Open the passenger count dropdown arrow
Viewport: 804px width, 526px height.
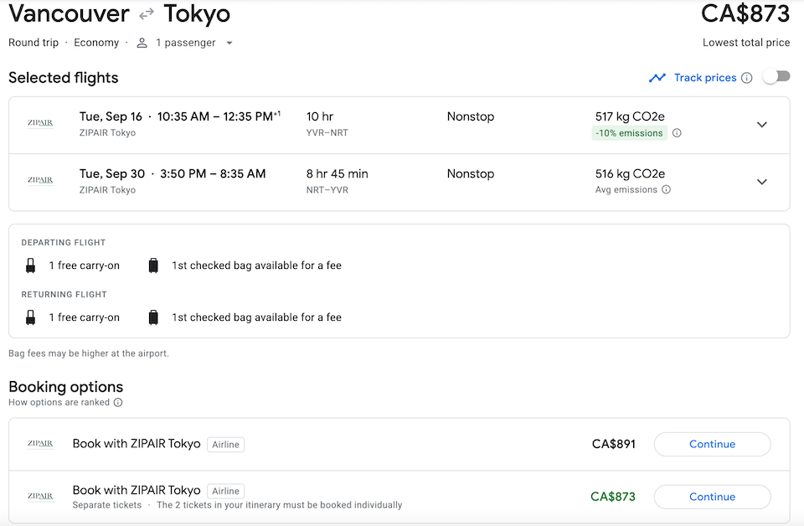pyautogui.click(x=229, y=43)
